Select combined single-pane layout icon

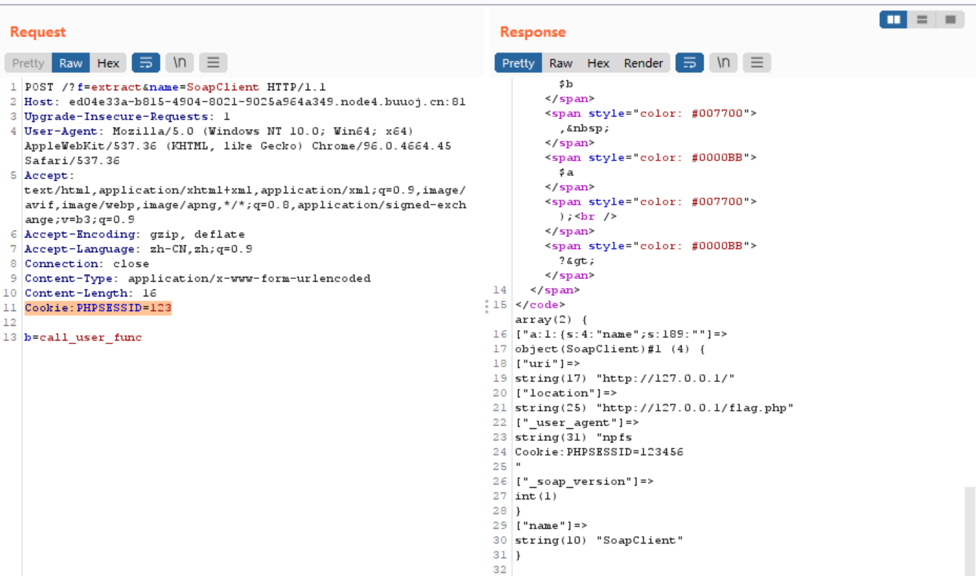(950, 20)
